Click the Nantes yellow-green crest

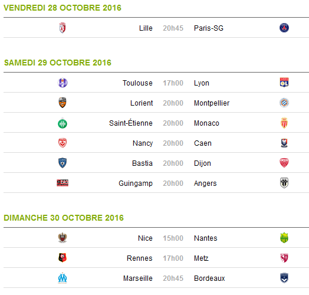click(284, 238)
